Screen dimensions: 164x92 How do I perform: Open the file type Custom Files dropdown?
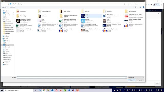click(x=136, y=77)
